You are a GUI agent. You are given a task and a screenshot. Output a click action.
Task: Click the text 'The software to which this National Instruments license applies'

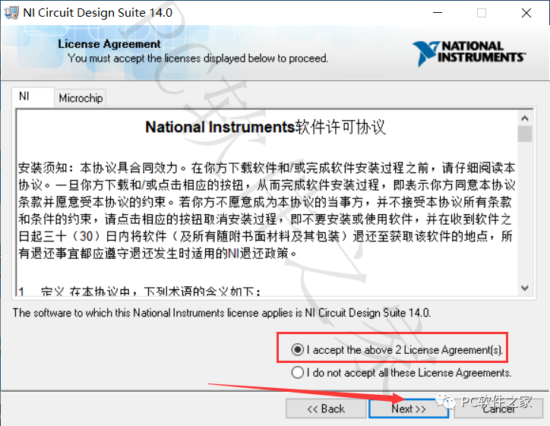tap(157, 313)
